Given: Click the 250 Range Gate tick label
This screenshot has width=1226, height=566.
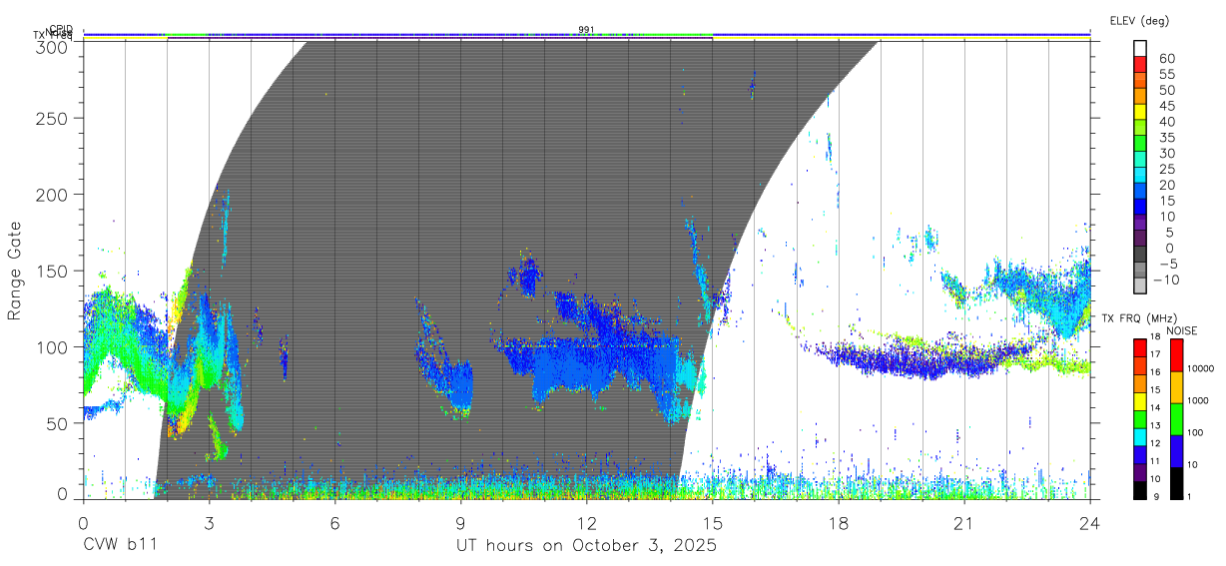Looking at the screenshot, I should [x=54, y=118].
